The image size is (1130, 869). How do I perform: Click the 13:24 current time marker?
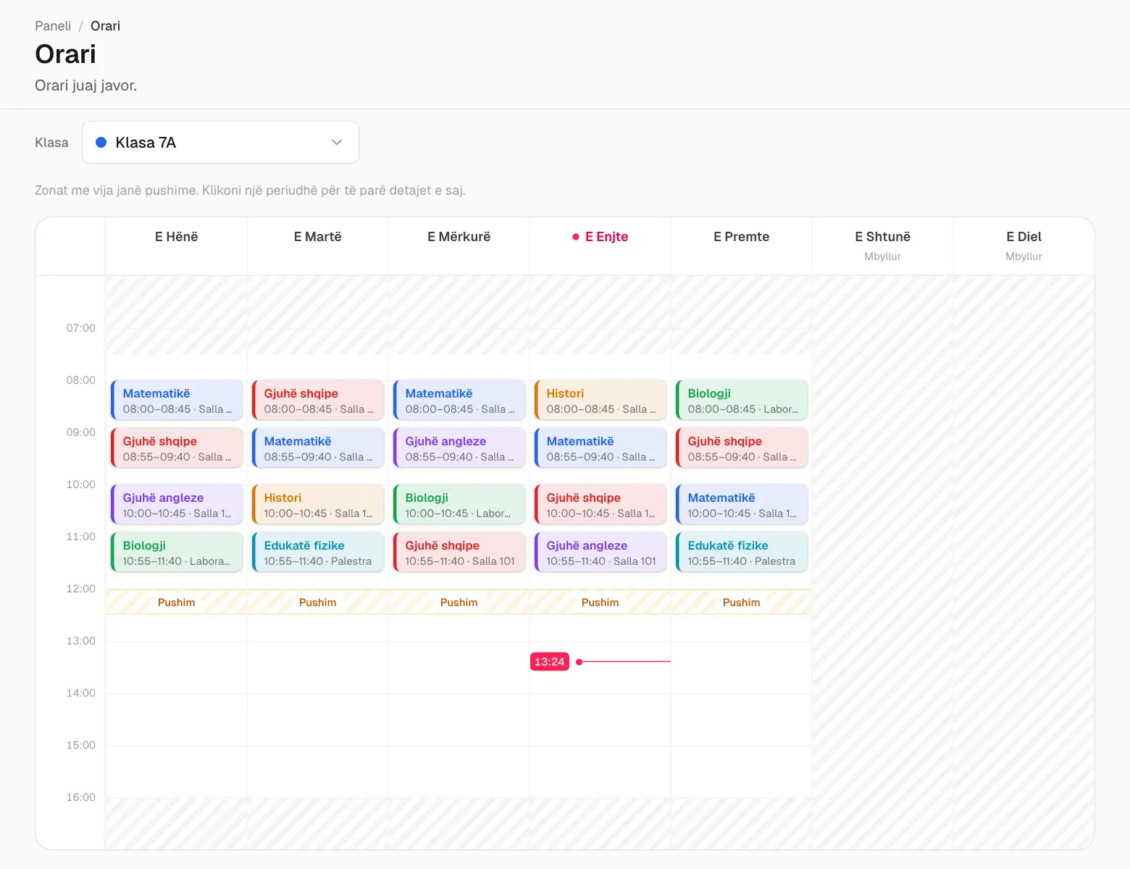pos(549,662)
